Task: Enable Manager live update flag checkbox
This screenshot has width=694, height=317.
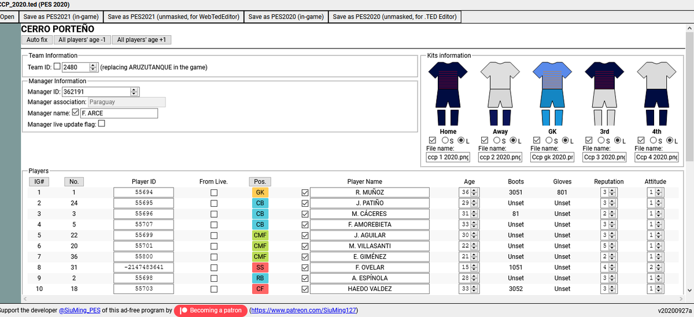Action: coord(102,124)
